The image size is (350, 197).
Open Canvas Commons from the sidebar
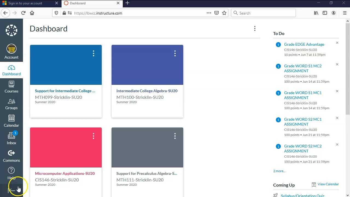coord(11,156)
